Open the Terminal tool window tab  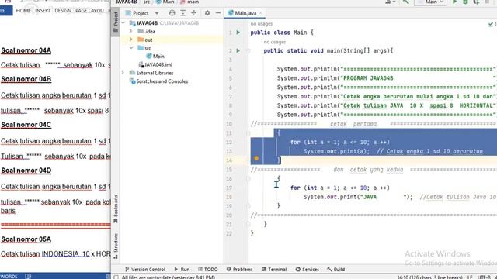(274, 269)
